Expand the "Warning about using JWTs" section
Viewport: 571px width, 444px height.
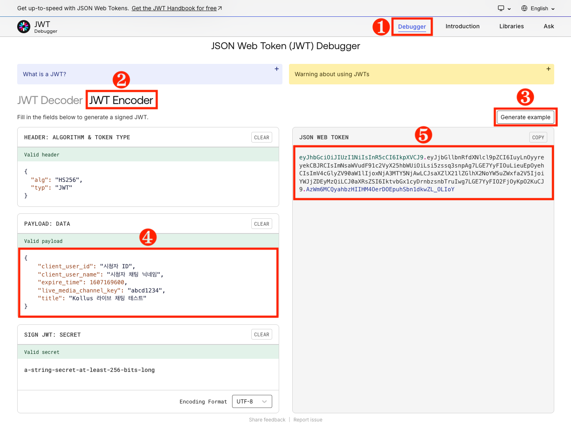coord(548,69)
